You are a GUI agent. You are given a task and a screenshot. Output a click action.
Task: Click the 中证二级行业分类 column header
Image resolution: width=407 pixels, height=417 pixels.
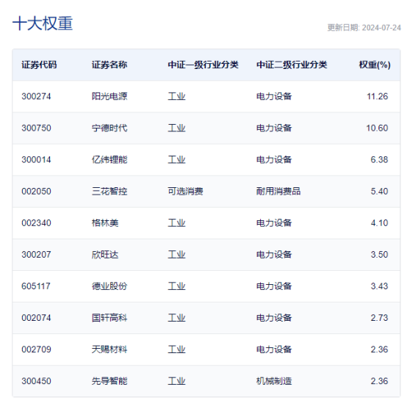(x=292, y=65)
